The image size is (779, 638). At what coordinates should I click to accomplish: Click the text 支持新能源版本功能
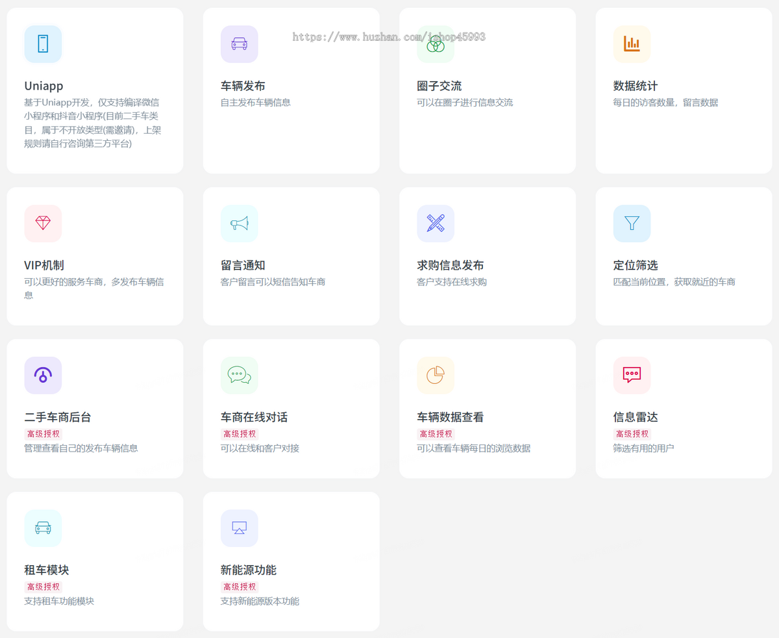[260, 601]
